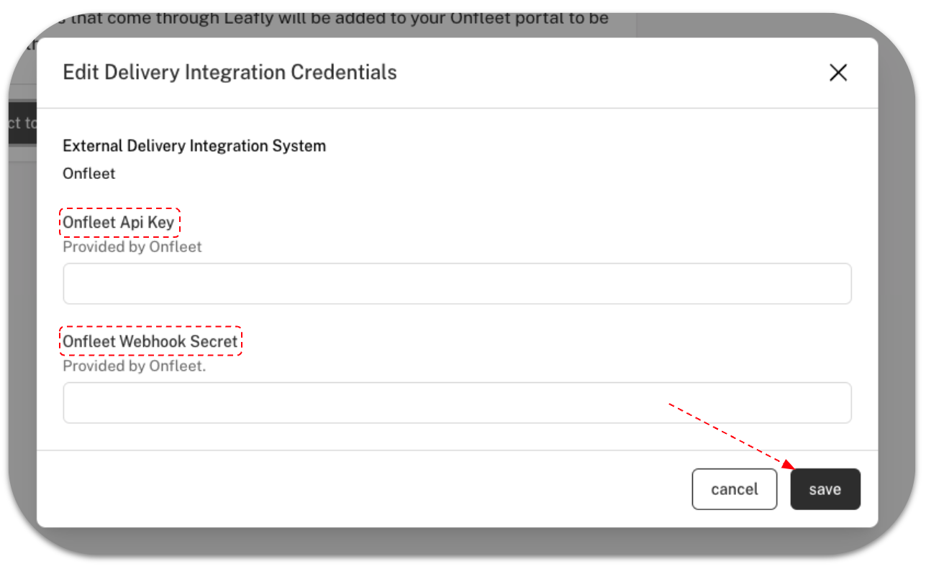Click inside the Onfleet Webhook Secret input field

[x=456, y=402]
